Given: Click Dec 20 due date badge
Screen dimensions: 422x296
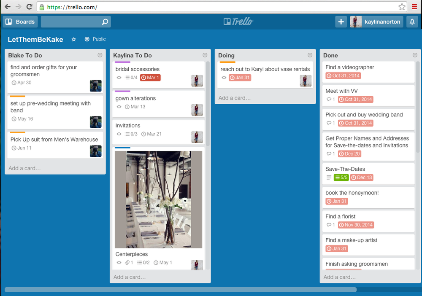Looking at the screenshot, I should click(x=349, y=154).
